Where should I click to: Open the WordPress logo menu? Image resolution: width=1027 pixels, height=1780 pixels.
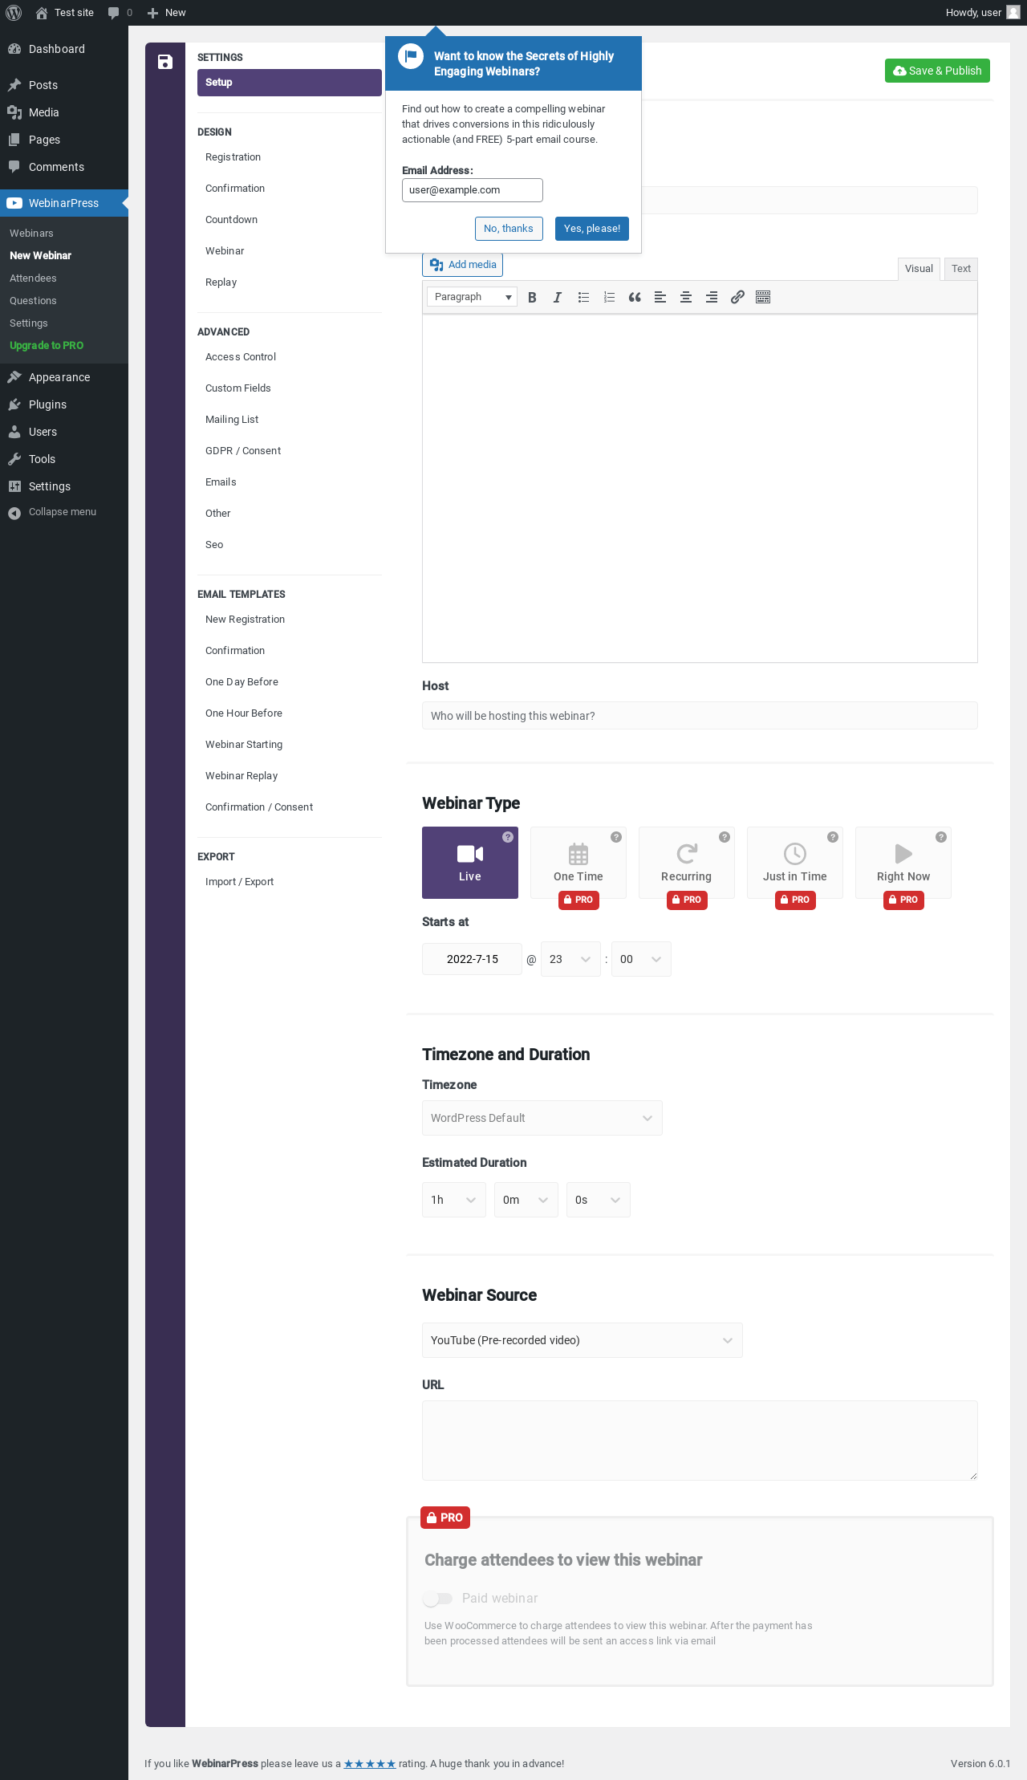click(14, 13)
